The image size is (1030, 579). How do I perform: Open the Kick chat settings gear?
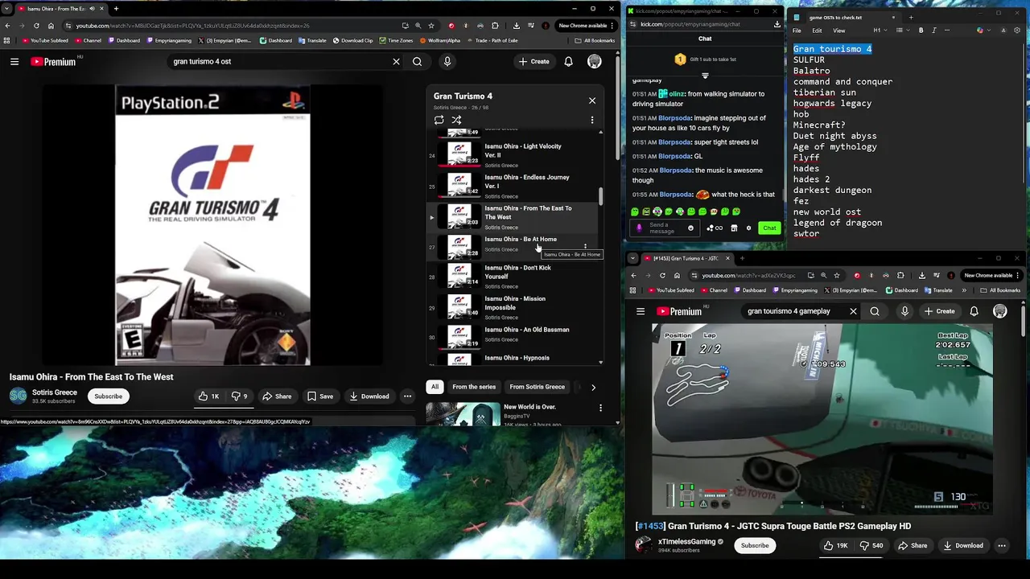coord(748,228)
